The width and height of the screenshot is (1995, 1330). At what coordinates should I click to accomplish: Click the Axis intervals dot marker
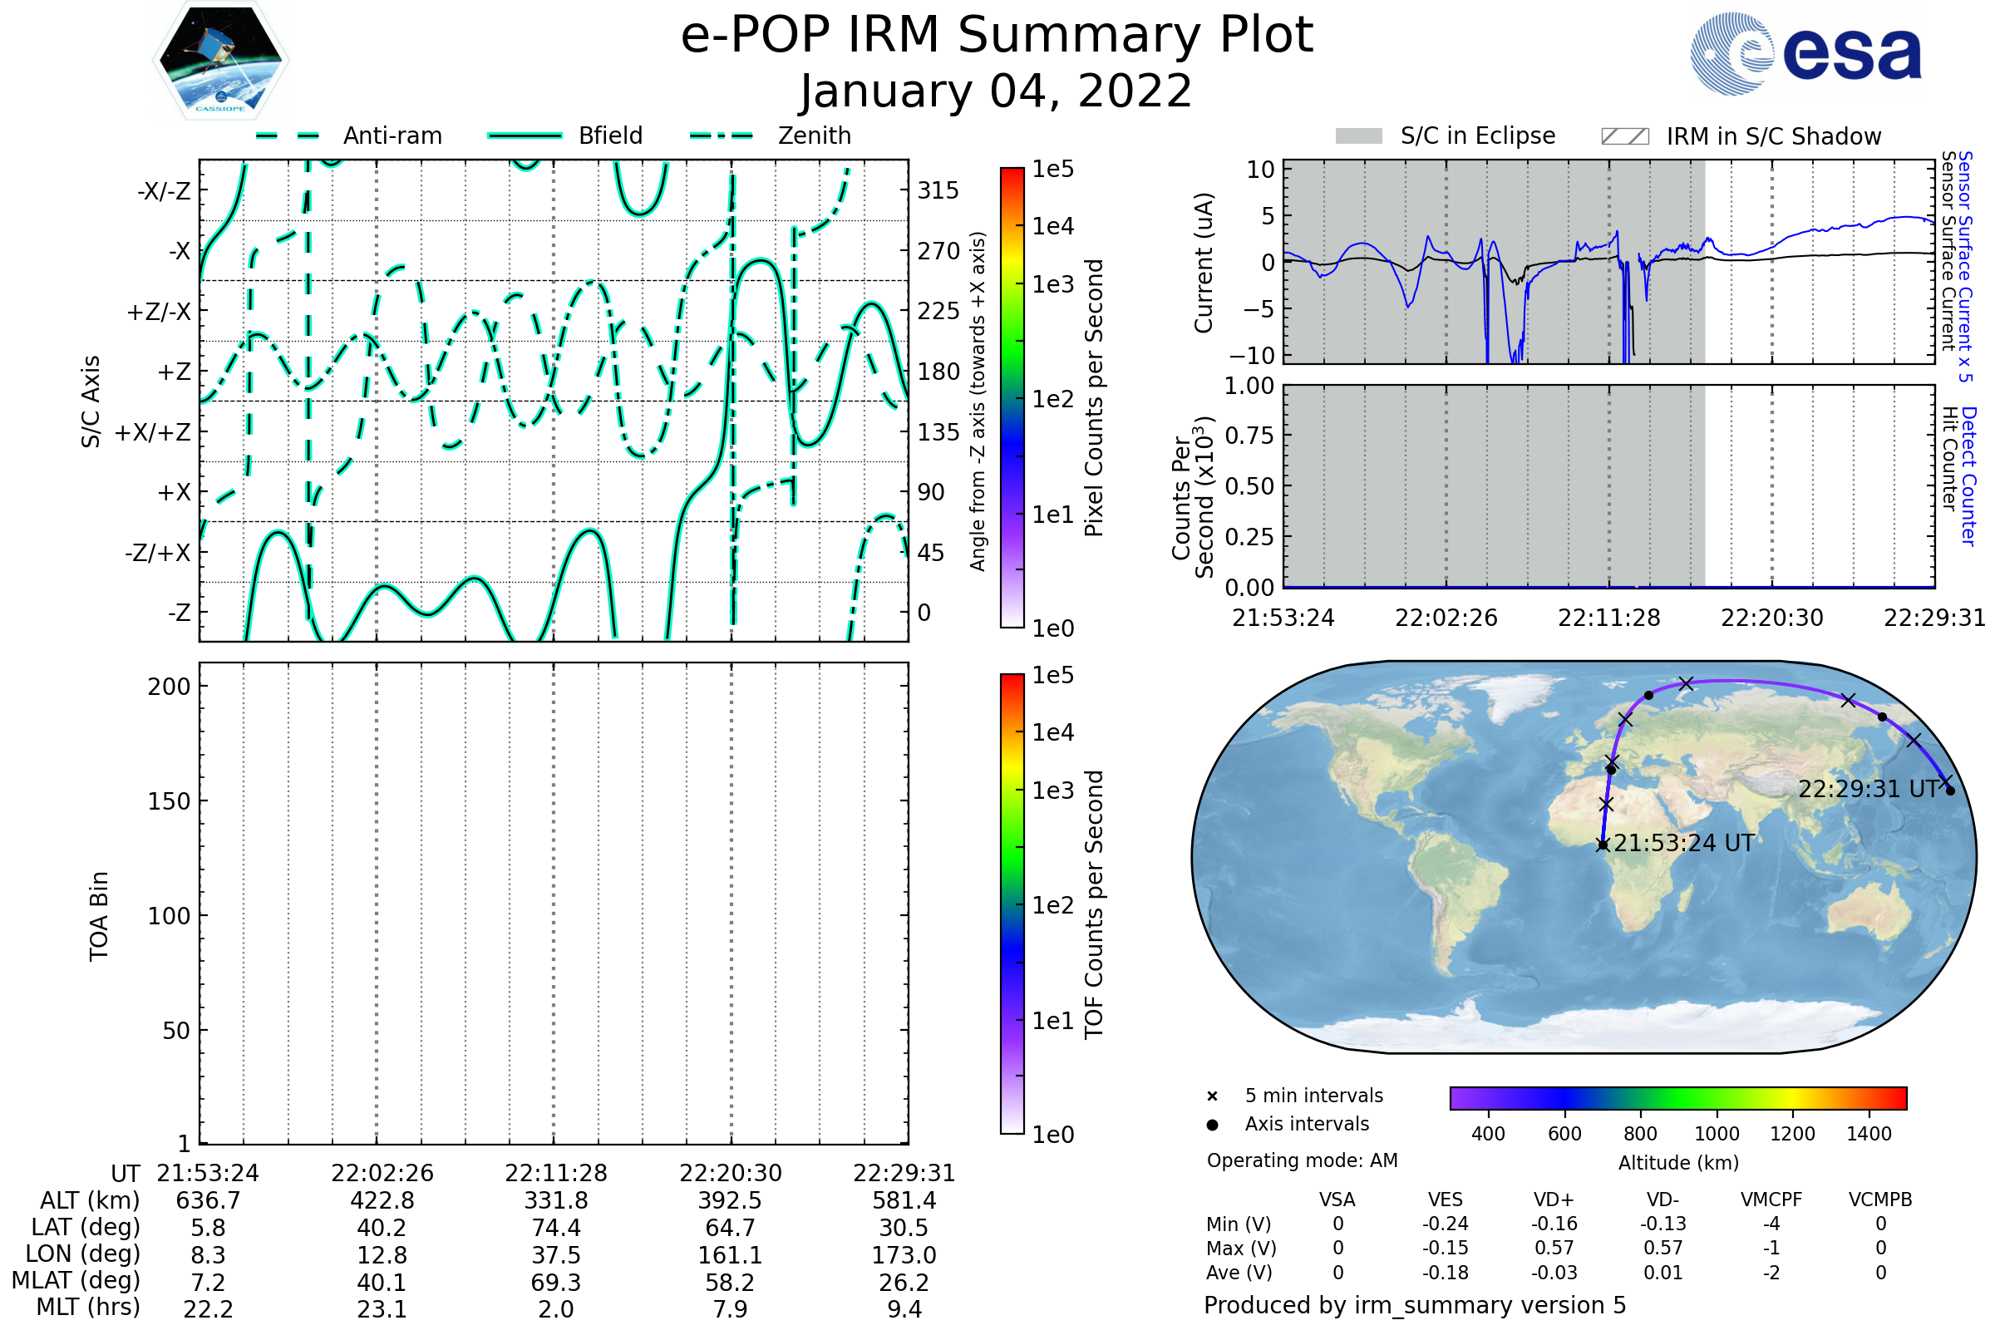[1212, 1125]
